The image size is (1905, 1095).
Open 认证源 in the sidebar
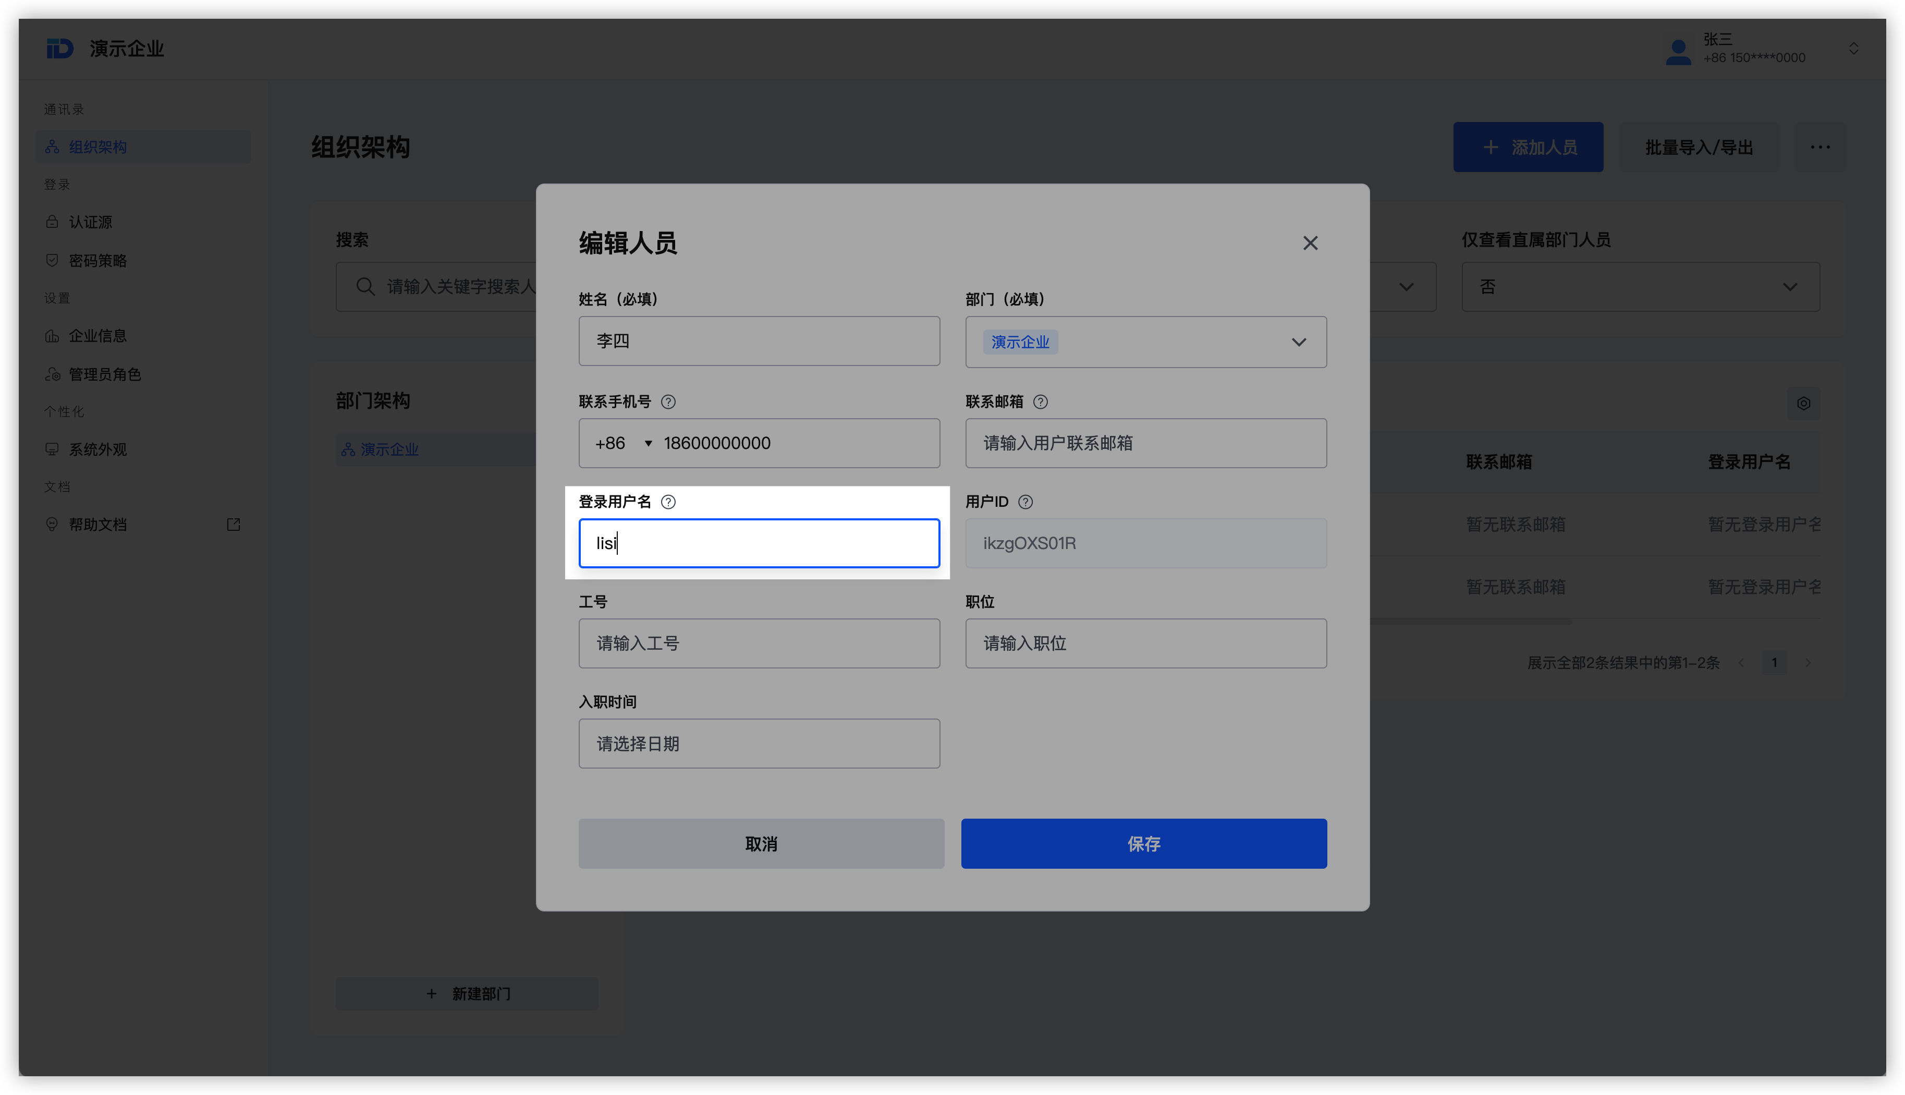[x=143, y=222]
